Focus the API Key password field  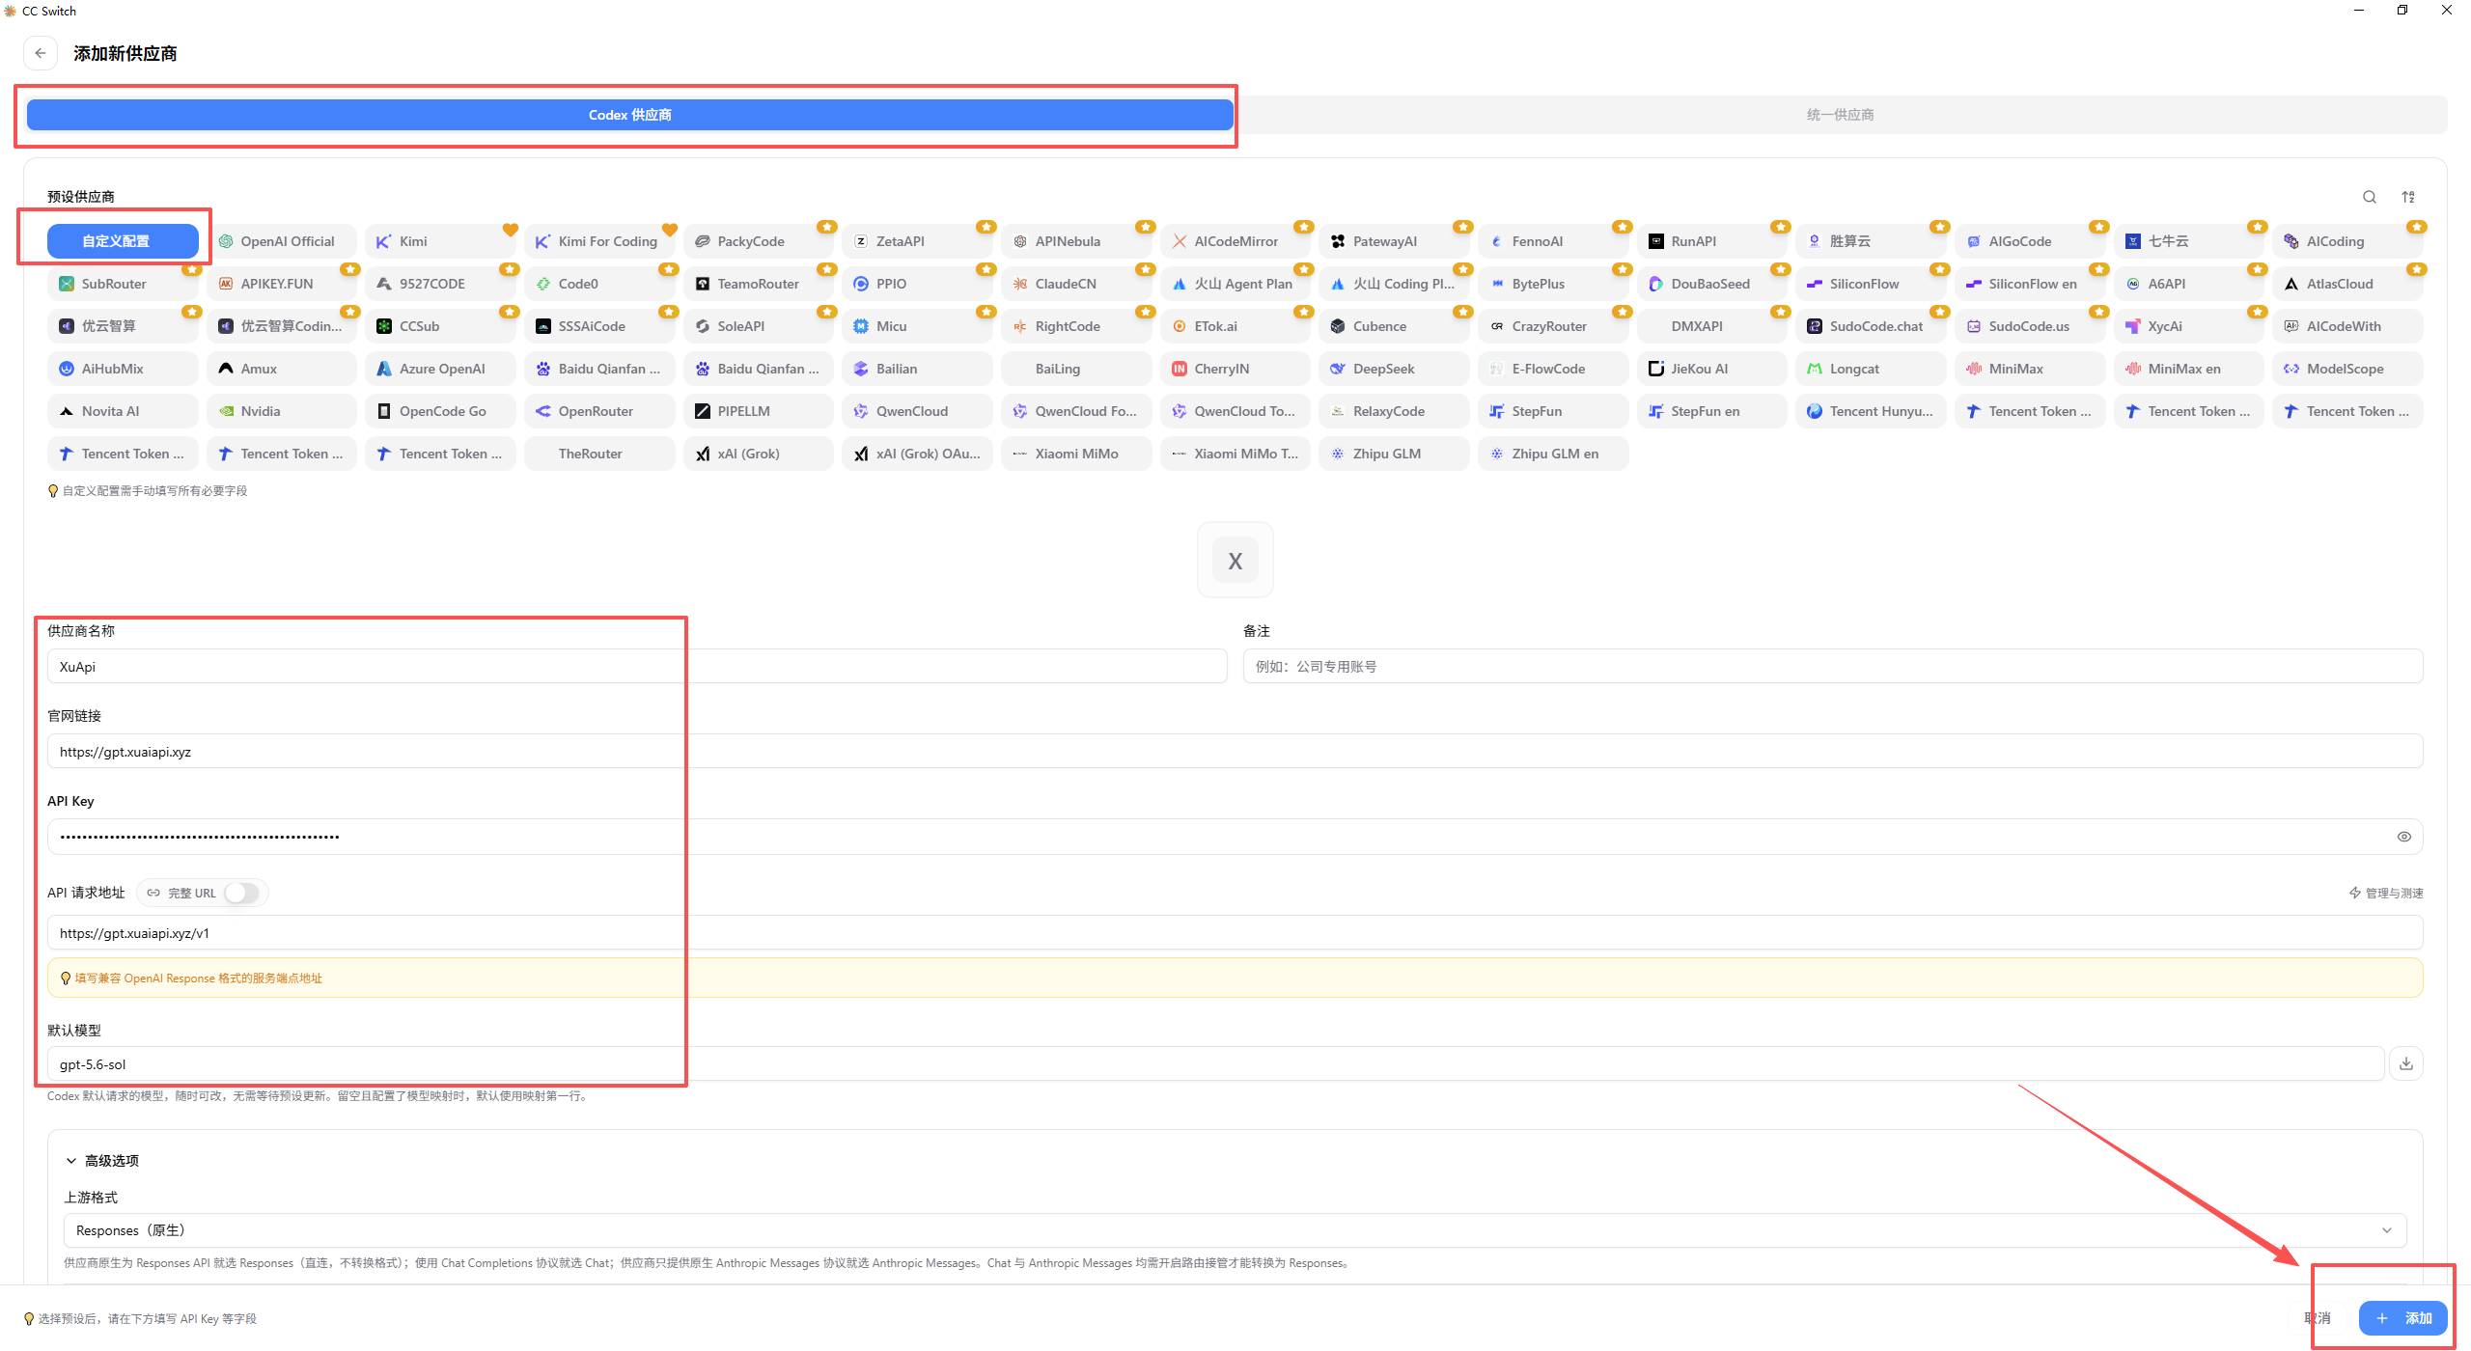[1235, 837]
